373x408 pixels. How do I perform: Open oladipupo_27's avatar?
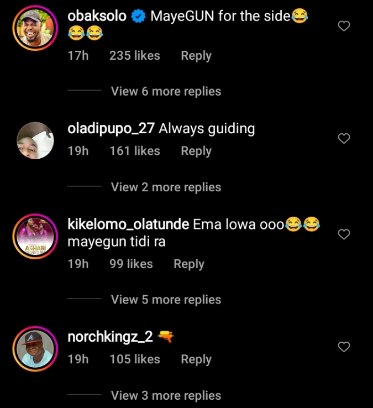coord(35,140)
